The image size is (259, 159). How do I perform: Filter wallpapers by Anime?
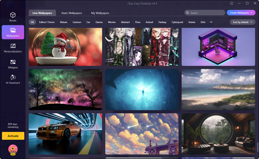(x=192, y=22)
